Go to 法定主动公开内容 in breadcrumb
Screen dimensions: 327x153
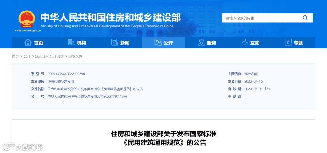point(49,56)
